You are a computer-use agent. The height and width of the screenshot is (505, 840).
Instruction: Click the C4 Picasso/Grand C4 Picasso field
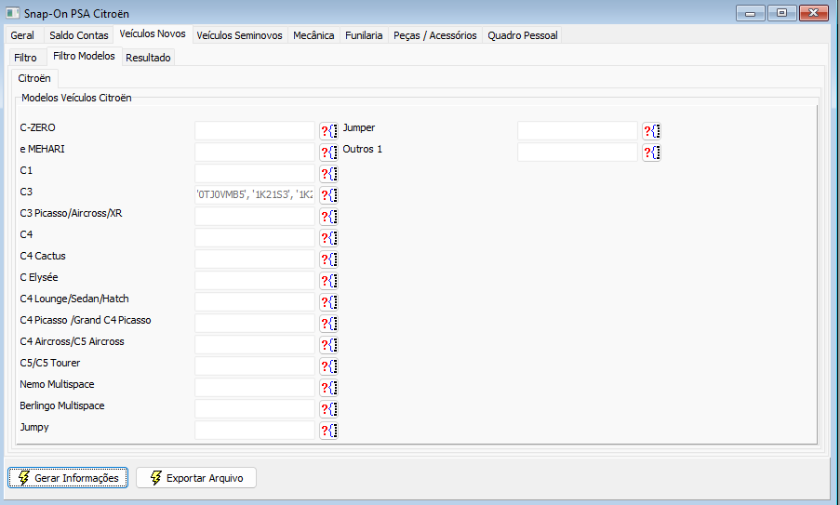pyautogui.click(x=255, y=324)
